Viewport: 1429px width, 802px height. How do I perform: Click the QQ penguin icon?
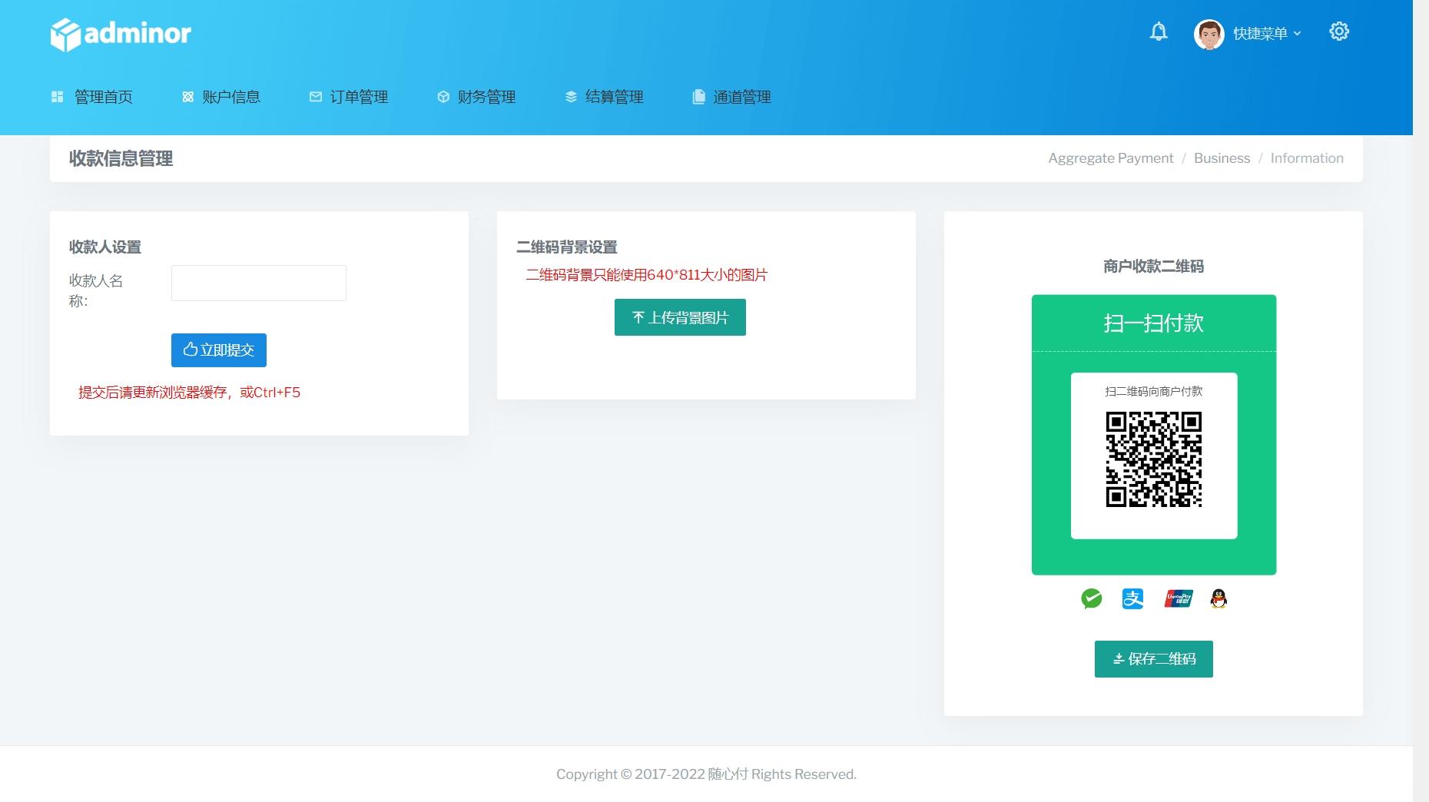pos(1218,598)
